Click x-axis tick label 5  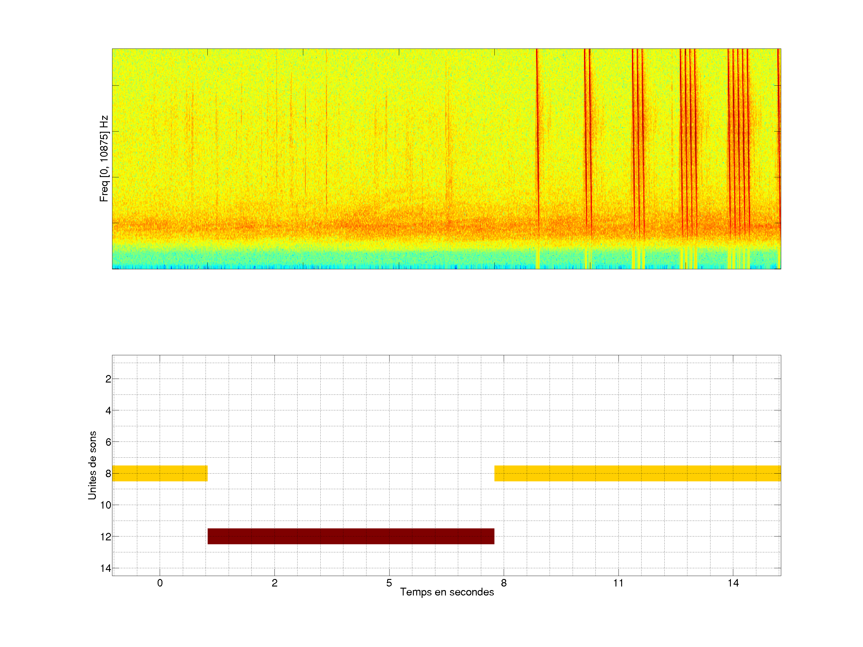(x=389, y=583)
